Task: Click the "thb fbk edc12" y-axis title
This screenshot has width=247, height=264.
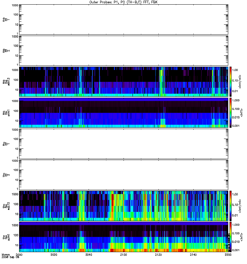Action: [6, 82]
